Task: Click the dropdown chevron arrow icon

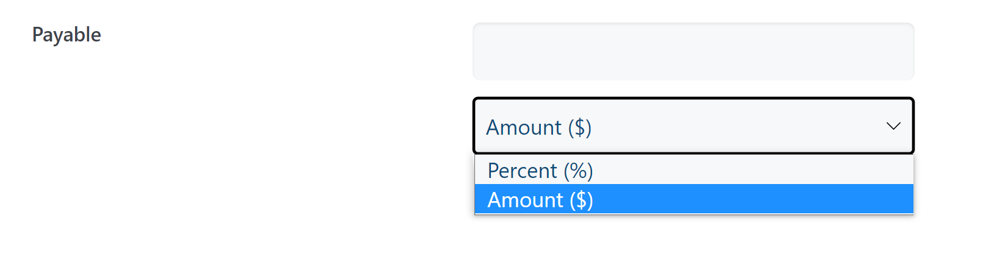Action: (893, 126)
